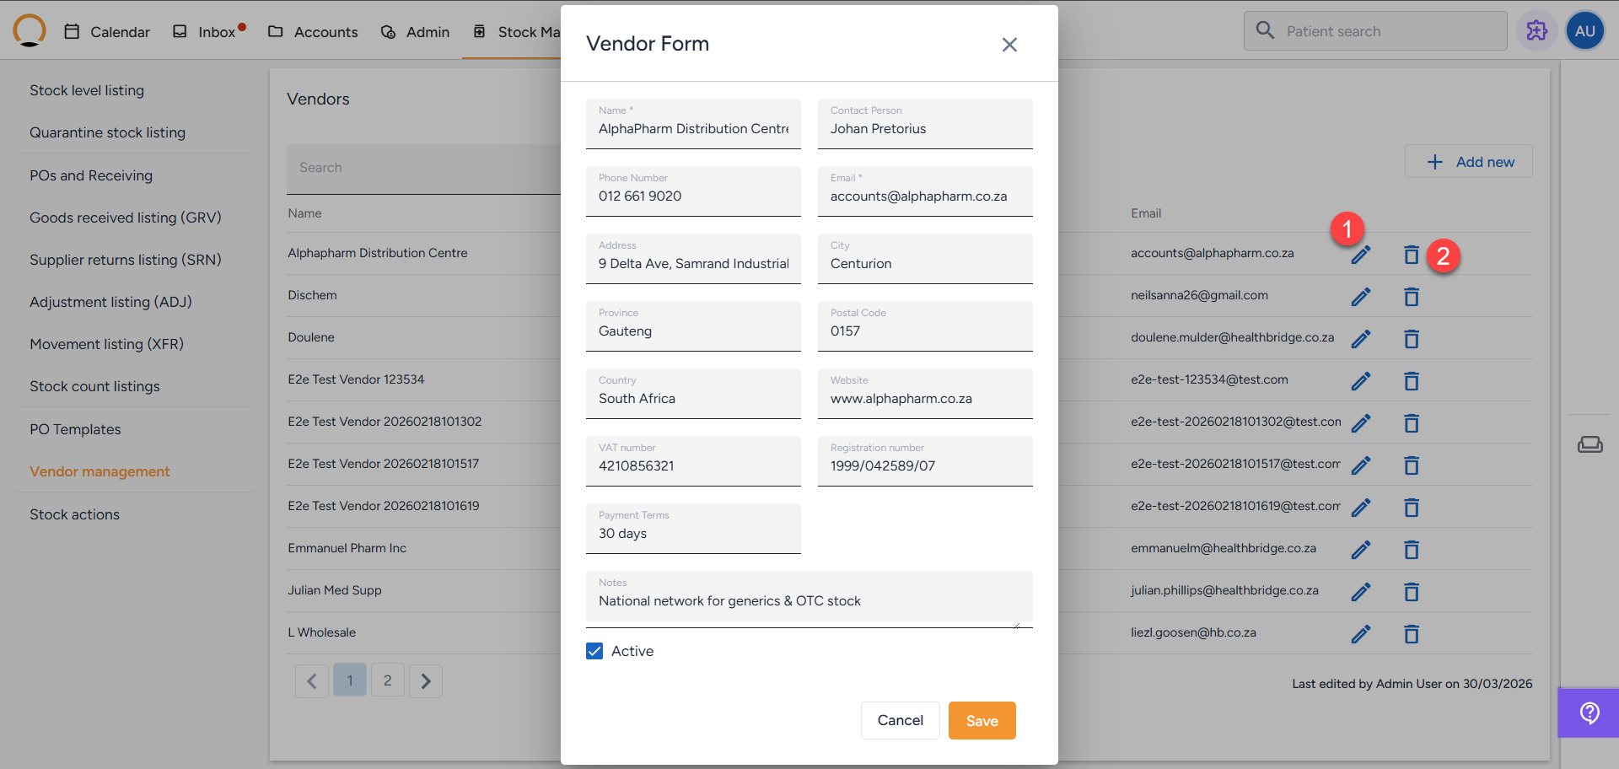Open the Accounts menu item
Screen dimensions: 1619x769
pyautogui.click(x=313, y=32)
